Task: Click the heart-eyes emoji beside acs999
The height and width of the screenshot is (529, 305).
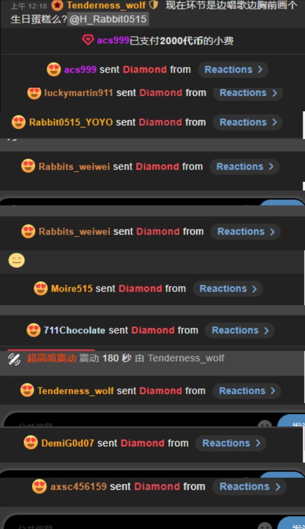Action: [x=54, y=70]
